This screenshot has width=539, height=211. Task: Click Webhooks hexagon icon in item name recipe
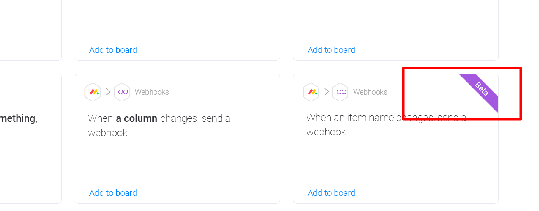point(340,92)
